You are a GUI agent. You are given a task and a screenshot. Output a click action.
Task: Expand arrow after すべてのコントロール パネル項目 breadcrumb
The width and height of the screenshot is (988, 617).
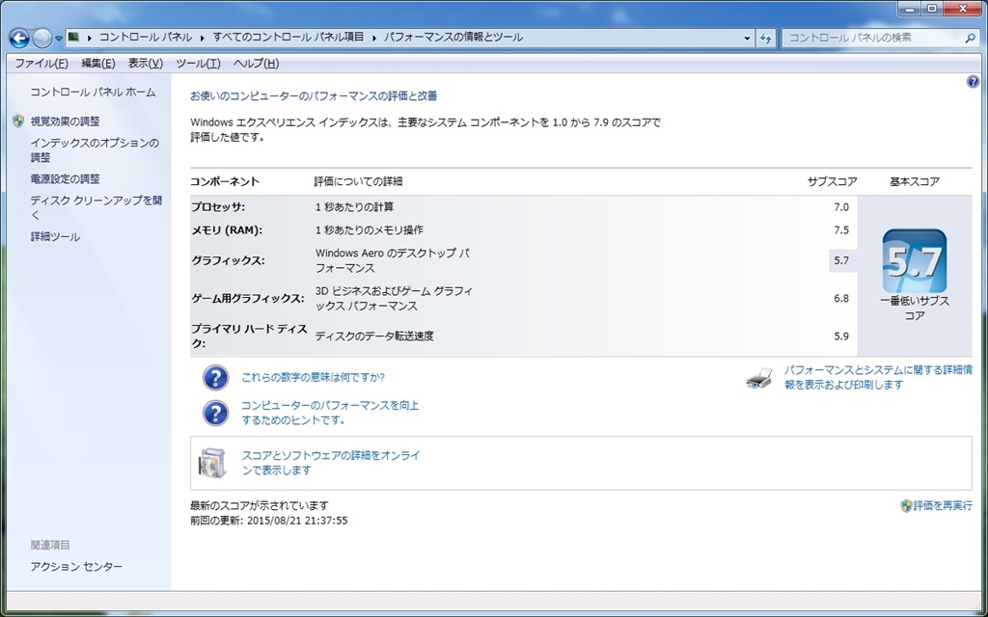point(374,38)
